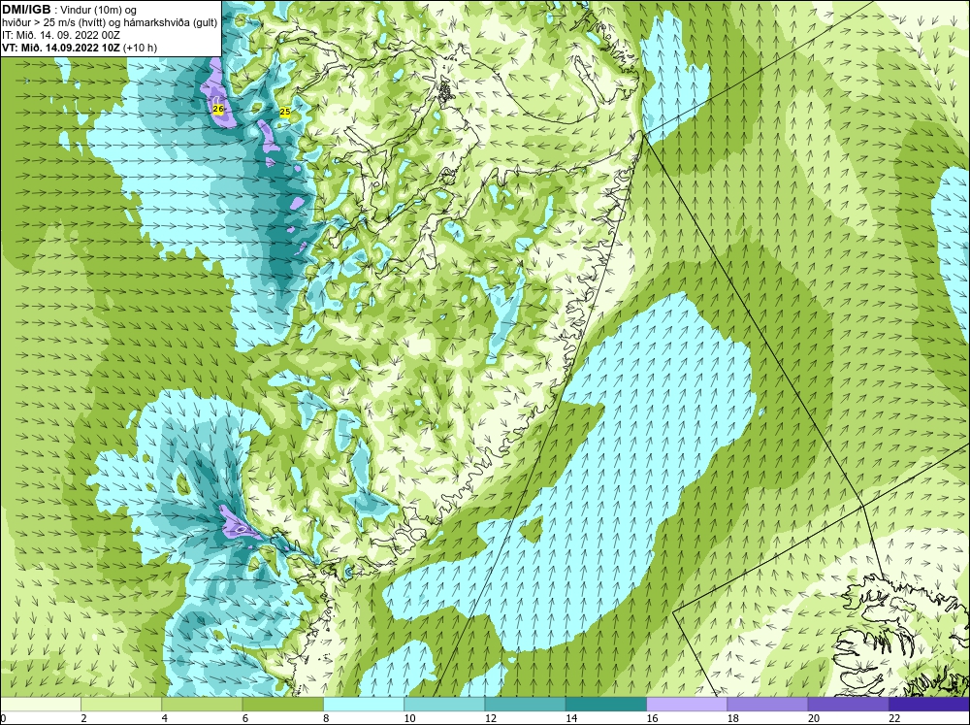Pick the purple 18–20 legend swatch
Viewport: 970px width, 725px height.
(767, 704)
